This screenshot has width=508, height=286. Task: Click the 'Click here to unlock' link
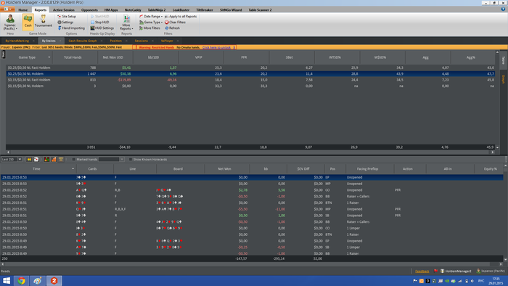click(x=216, y=47)
